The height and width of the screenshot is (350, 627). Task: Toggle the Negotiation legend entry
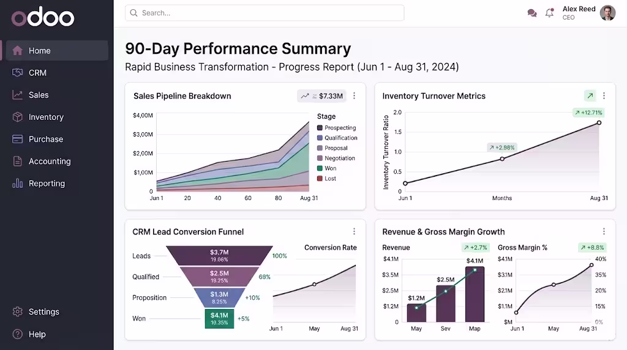336,158
